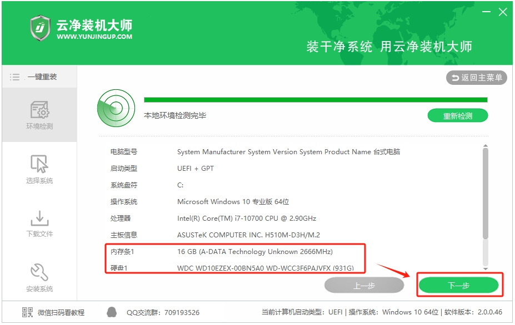Screen dimensions: 515x325
Task: Click the 操作系统 label
Action: click(x=123, y=202)
